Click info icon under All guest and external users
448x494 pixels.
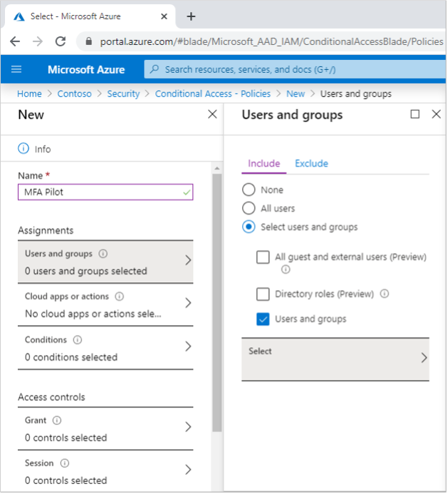286,269
